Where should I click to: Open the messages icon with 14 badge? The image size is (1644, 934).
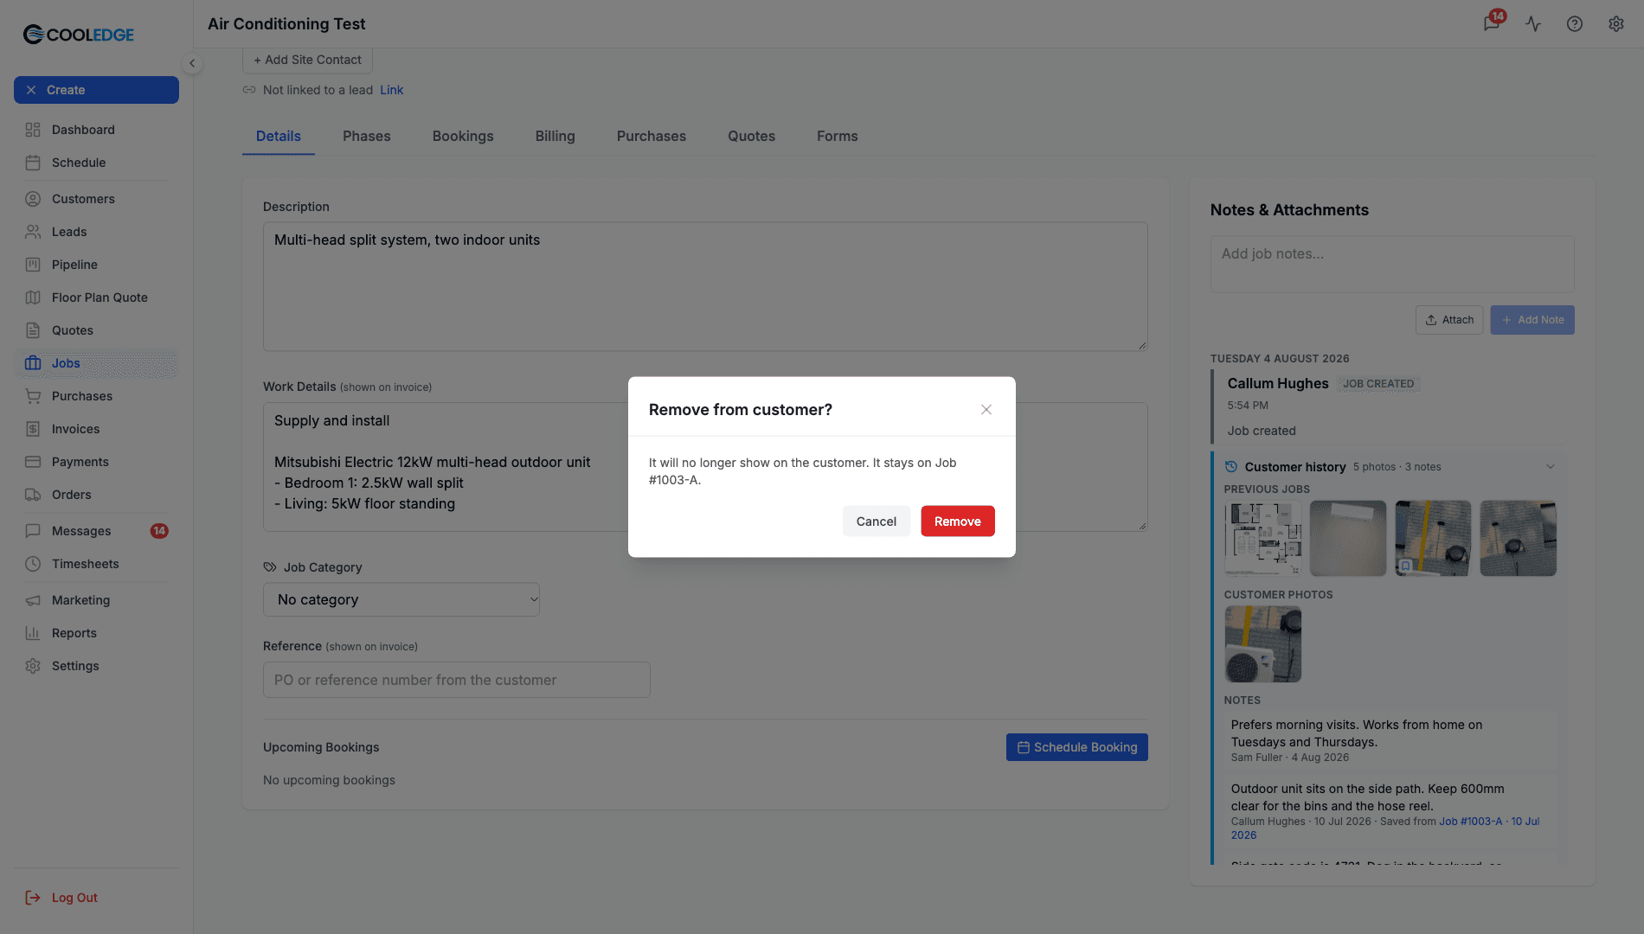(x=1492, y=23)
